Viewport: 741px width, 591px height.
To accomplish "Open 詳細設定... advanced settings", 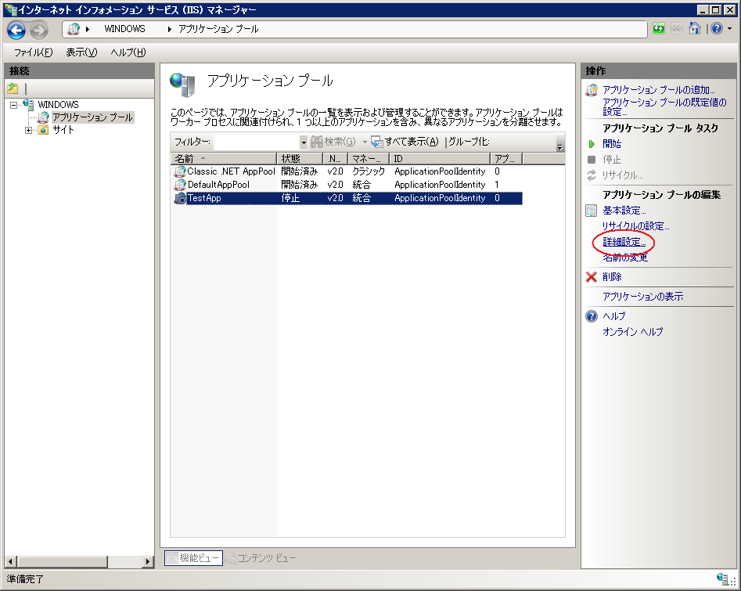I will click(x=624, y=242).
